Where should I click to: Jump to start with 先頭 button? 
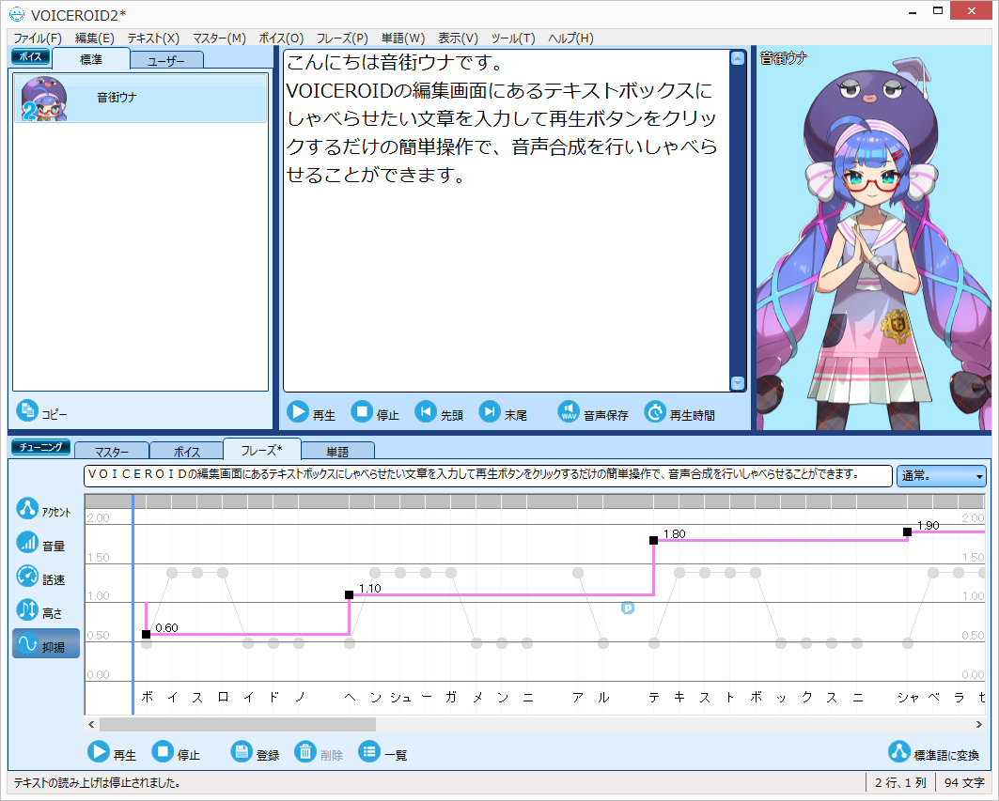[439, 413]
